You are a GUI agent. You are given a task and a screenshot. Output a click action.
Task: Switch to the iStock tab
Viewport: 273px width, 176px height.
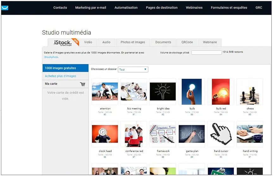[x=63, y=42]
